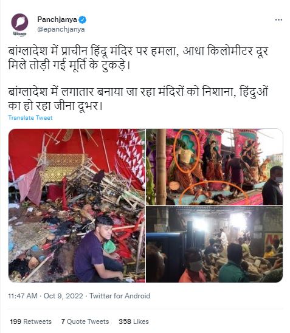Screen dimensions: 290x333
Task: Open the @epanchjanya handle link
Action: point(61,29)
